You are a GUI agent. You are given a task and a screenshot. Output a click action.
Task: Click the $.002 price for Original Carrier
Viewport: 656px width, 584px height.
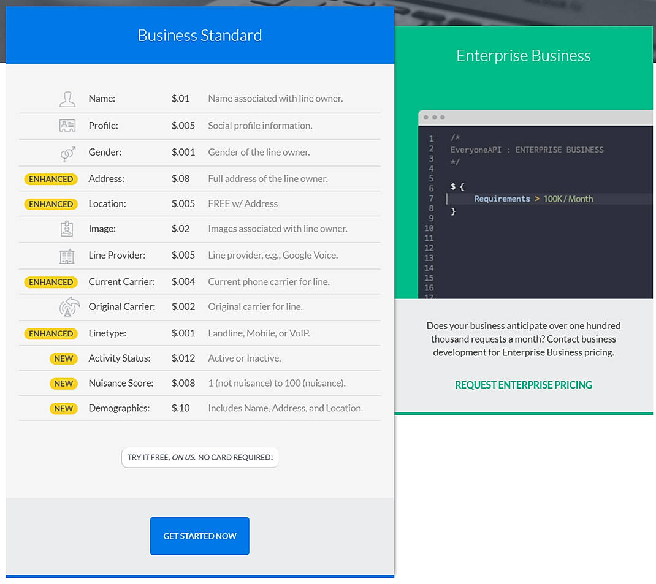pyautogui.click(x=183, y=307)
